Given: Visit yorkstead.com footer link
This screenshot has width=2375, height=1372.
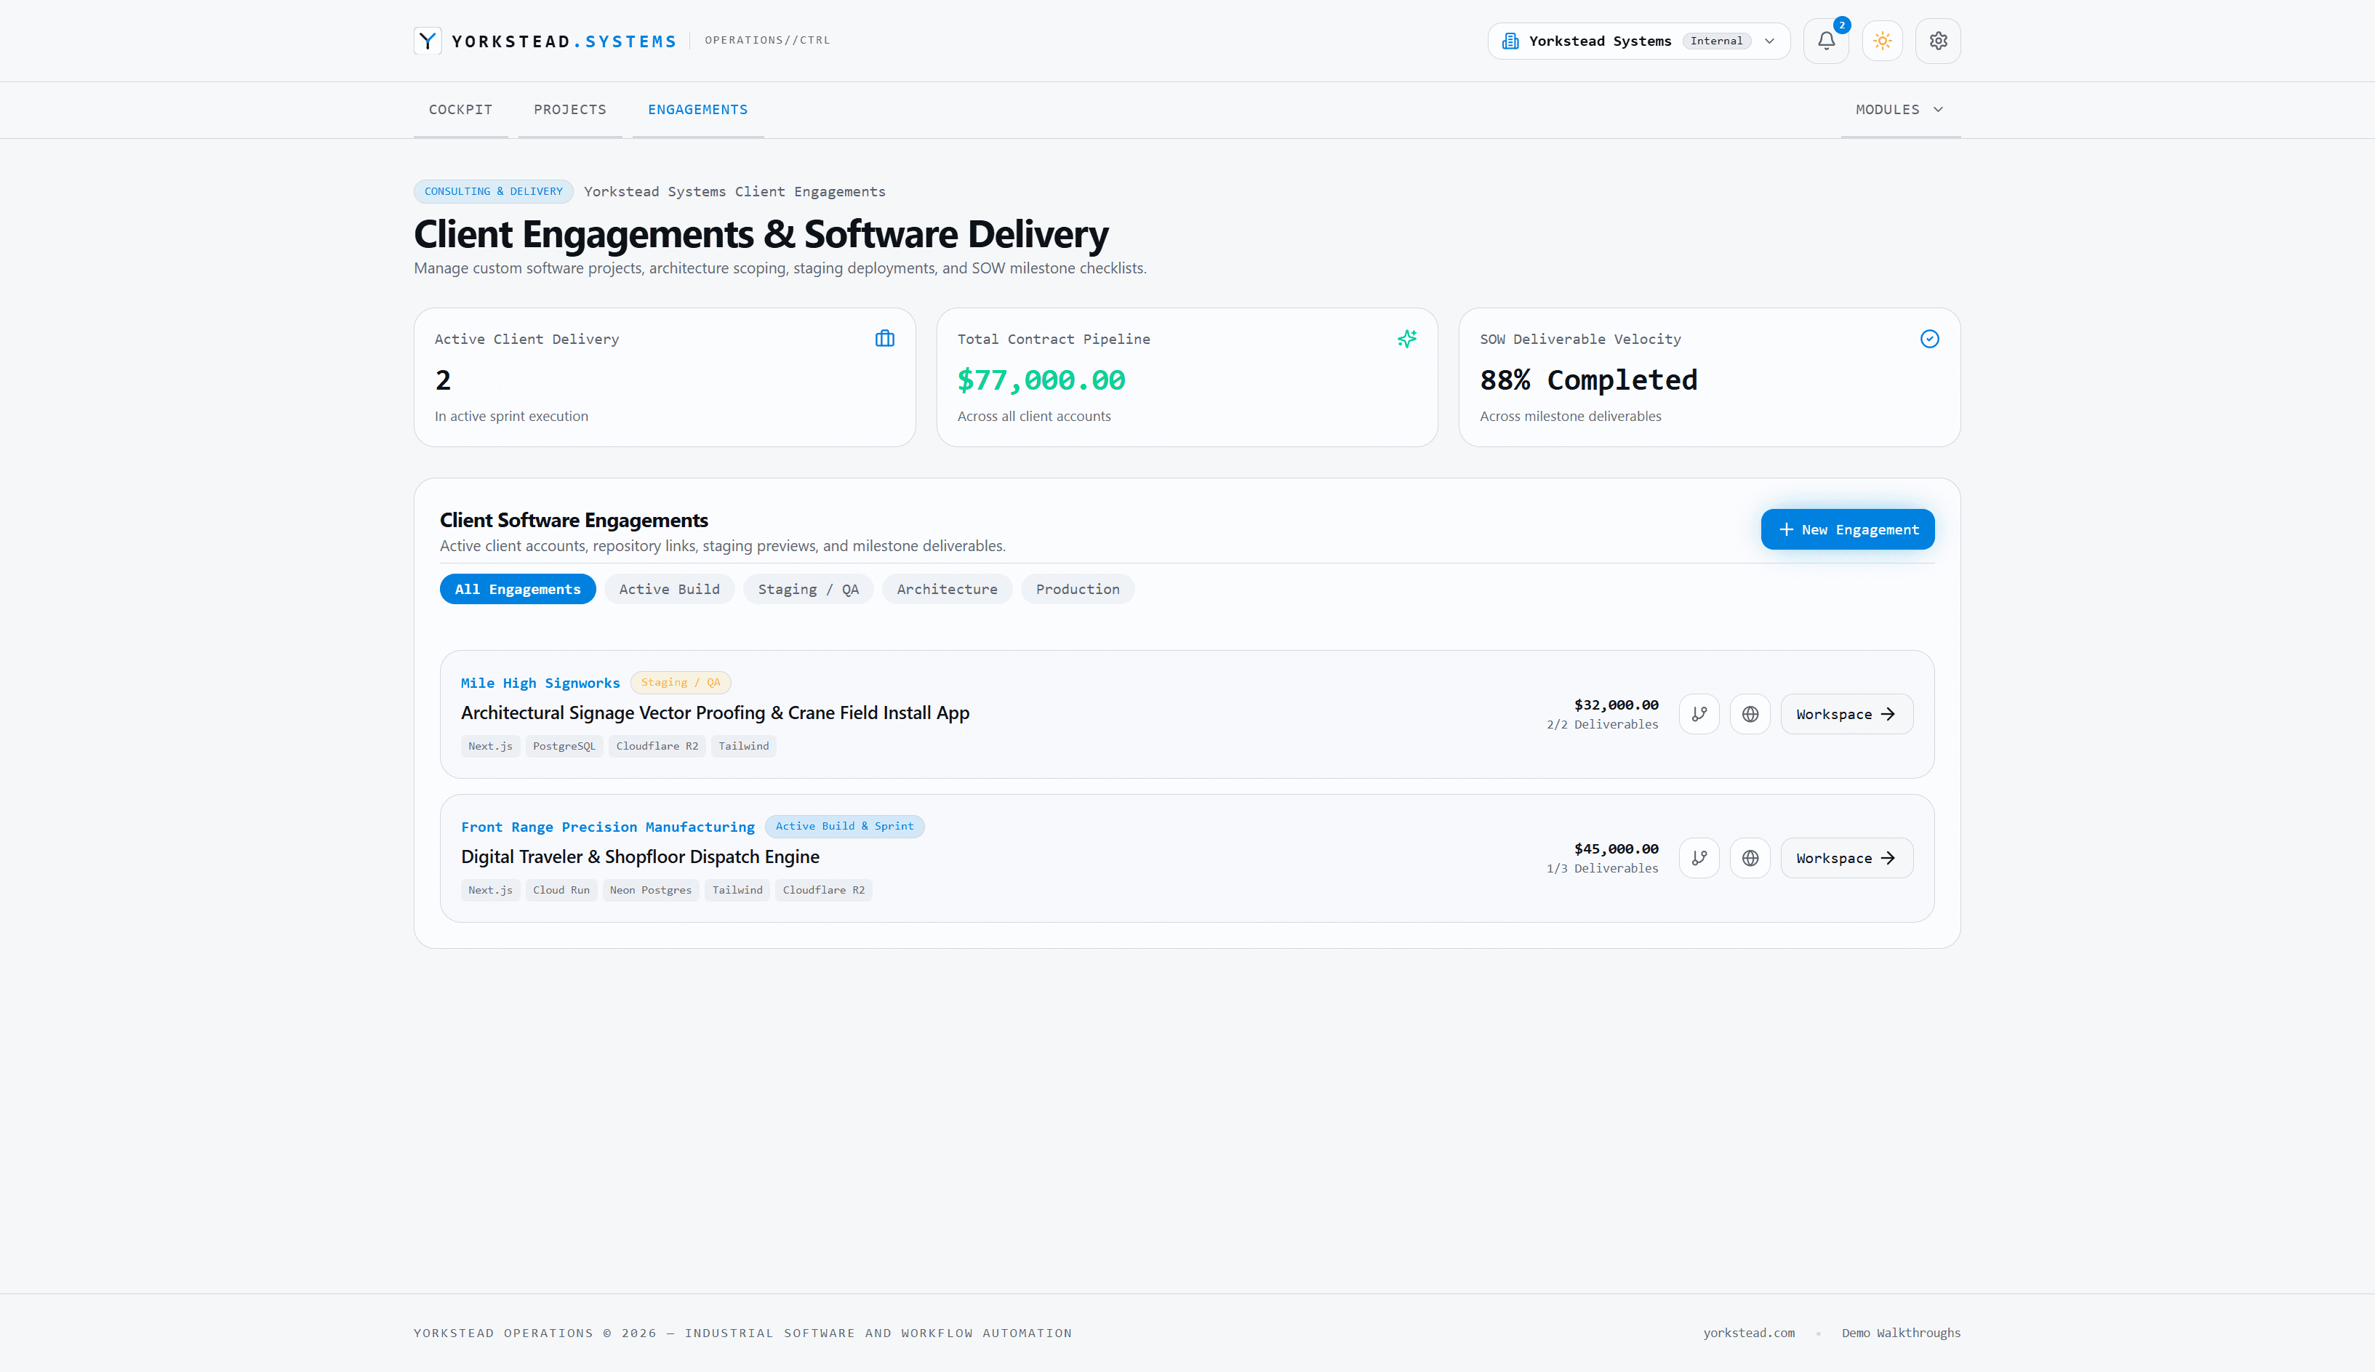Looking at the screenshot, I should (x=1748, y=1333).
